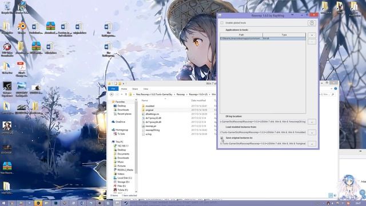Screen dimensions: 366x206
Task: Open the Windows Start button
Action: 3,203
